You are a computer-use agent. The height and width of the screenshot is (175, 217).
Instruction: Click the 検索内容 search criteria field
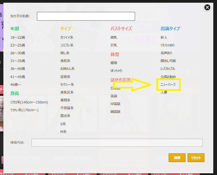117,143
